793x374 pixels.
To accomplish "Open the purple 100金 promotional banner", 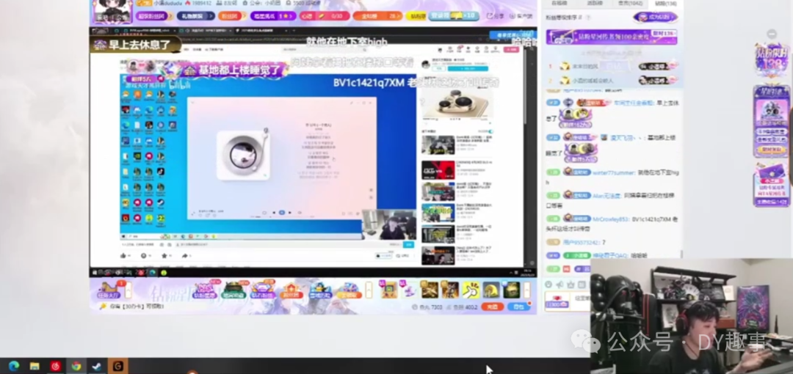I will [612, 37].
